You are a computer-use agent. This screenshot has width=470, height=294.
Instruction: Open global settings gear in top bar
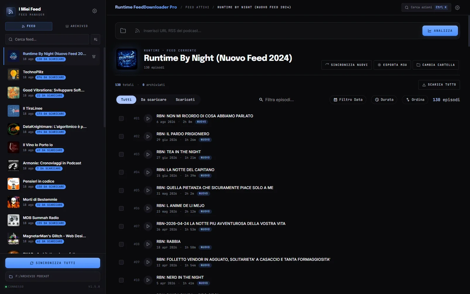click(x=457, y=8)
